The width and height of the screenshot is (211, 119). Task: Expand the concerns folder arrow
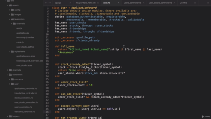click(10, 79)
